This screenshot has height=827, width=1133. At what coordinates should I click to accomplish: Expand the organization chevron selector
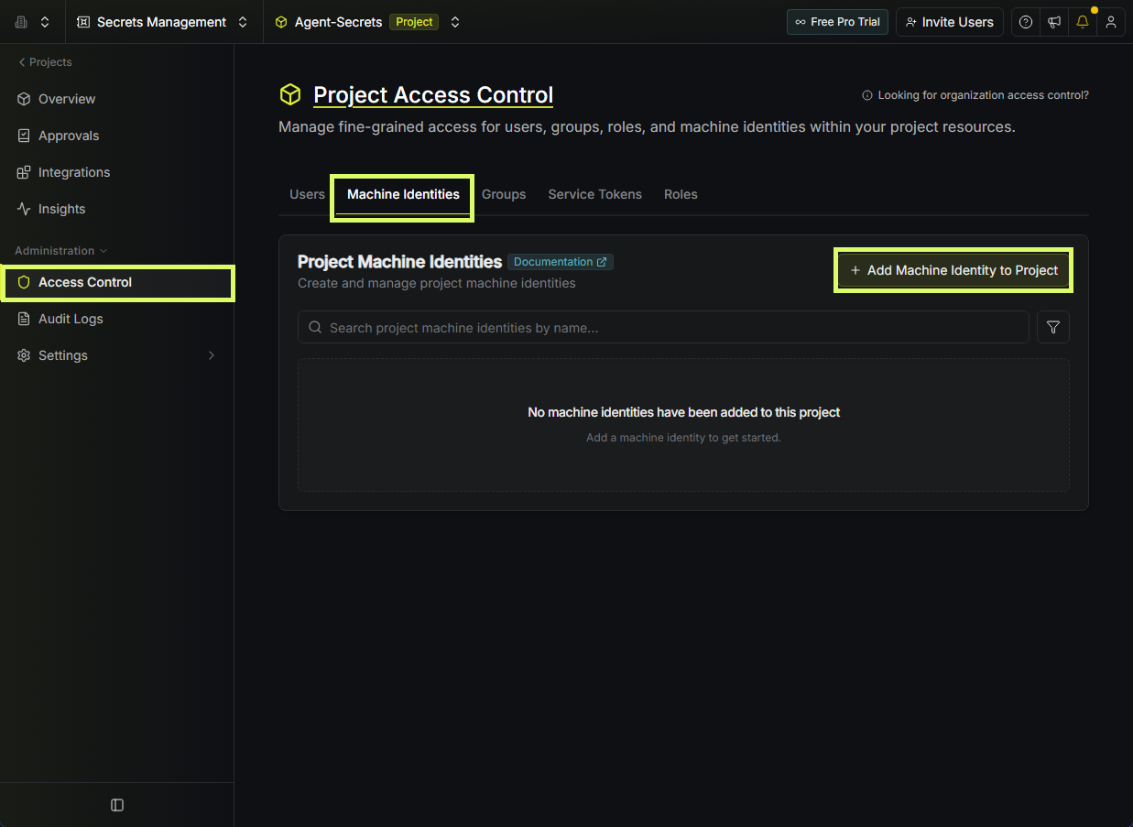click(x=45, y=22)
